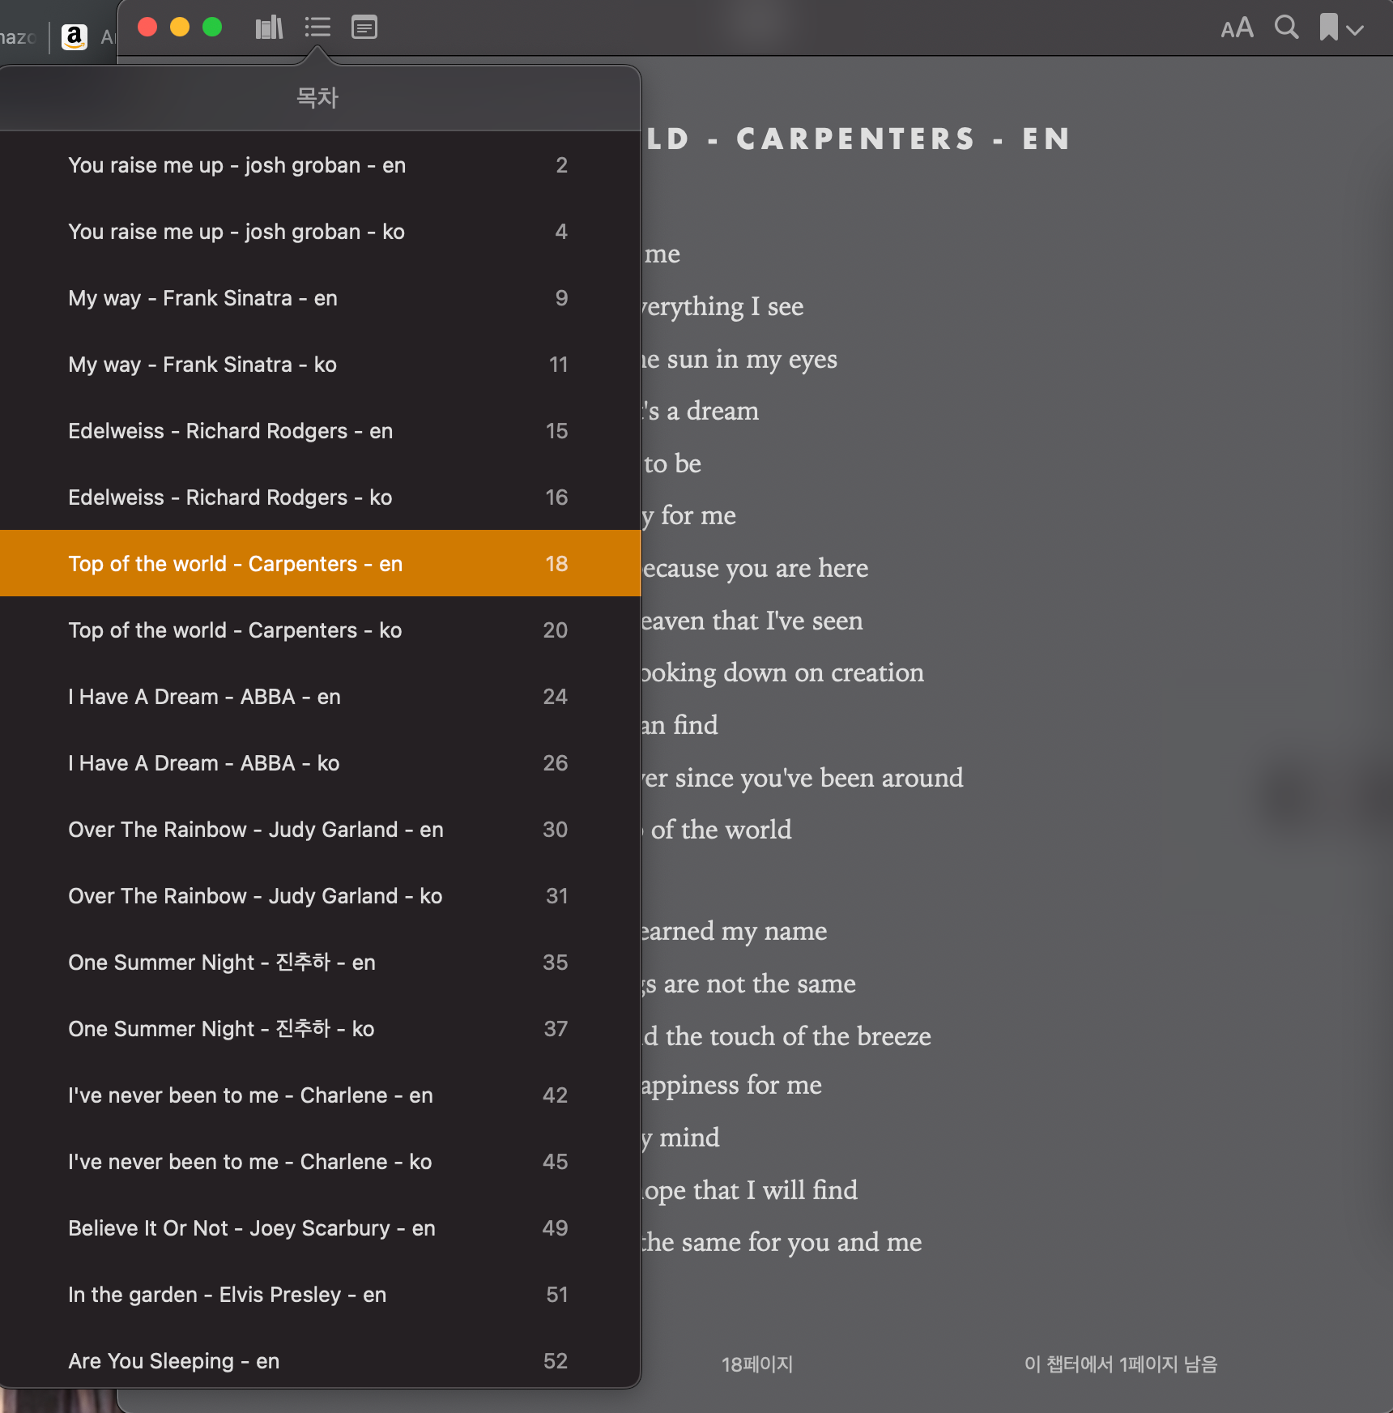This screenshot has width=1393, height=1413.
Task: Open chapter My way - Frank Sinatra - ko
Action: 320,365
